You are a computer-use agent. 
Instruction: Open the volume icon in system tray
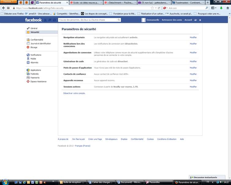click(x=221, y=182)
